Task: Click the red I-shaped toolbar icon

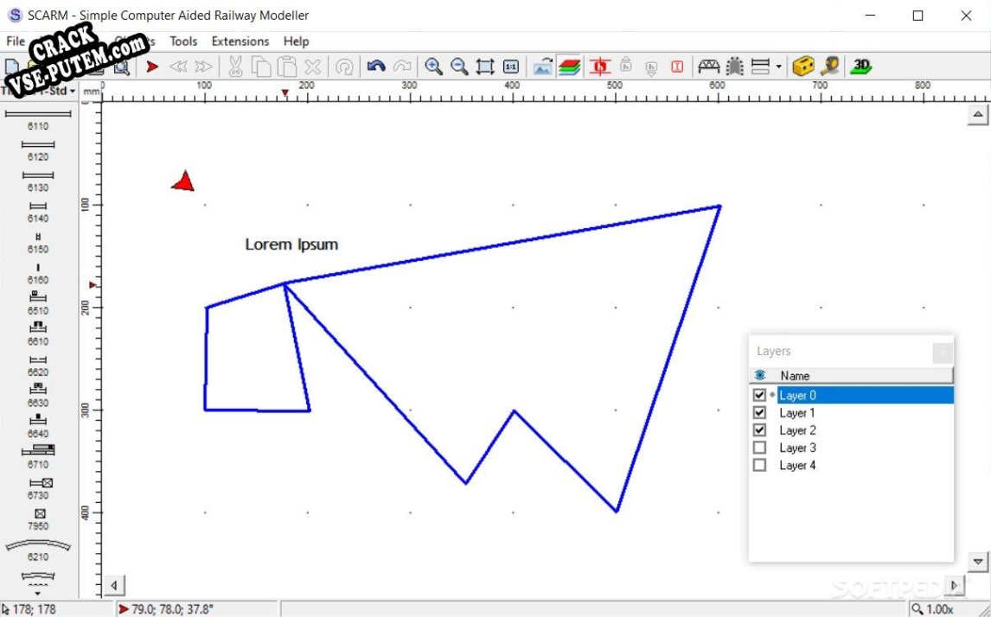Action: (x=677, y=67)
